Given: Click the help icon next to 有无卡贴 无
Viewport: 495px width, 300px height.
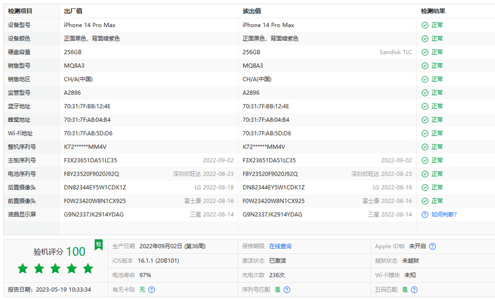Looking at the screenshot, I should [152, 290].
